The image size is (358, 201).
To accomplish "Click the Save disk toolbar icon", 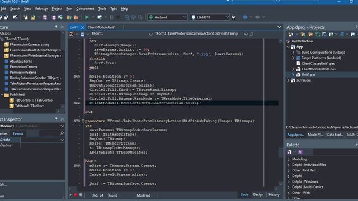I will 45,17.
